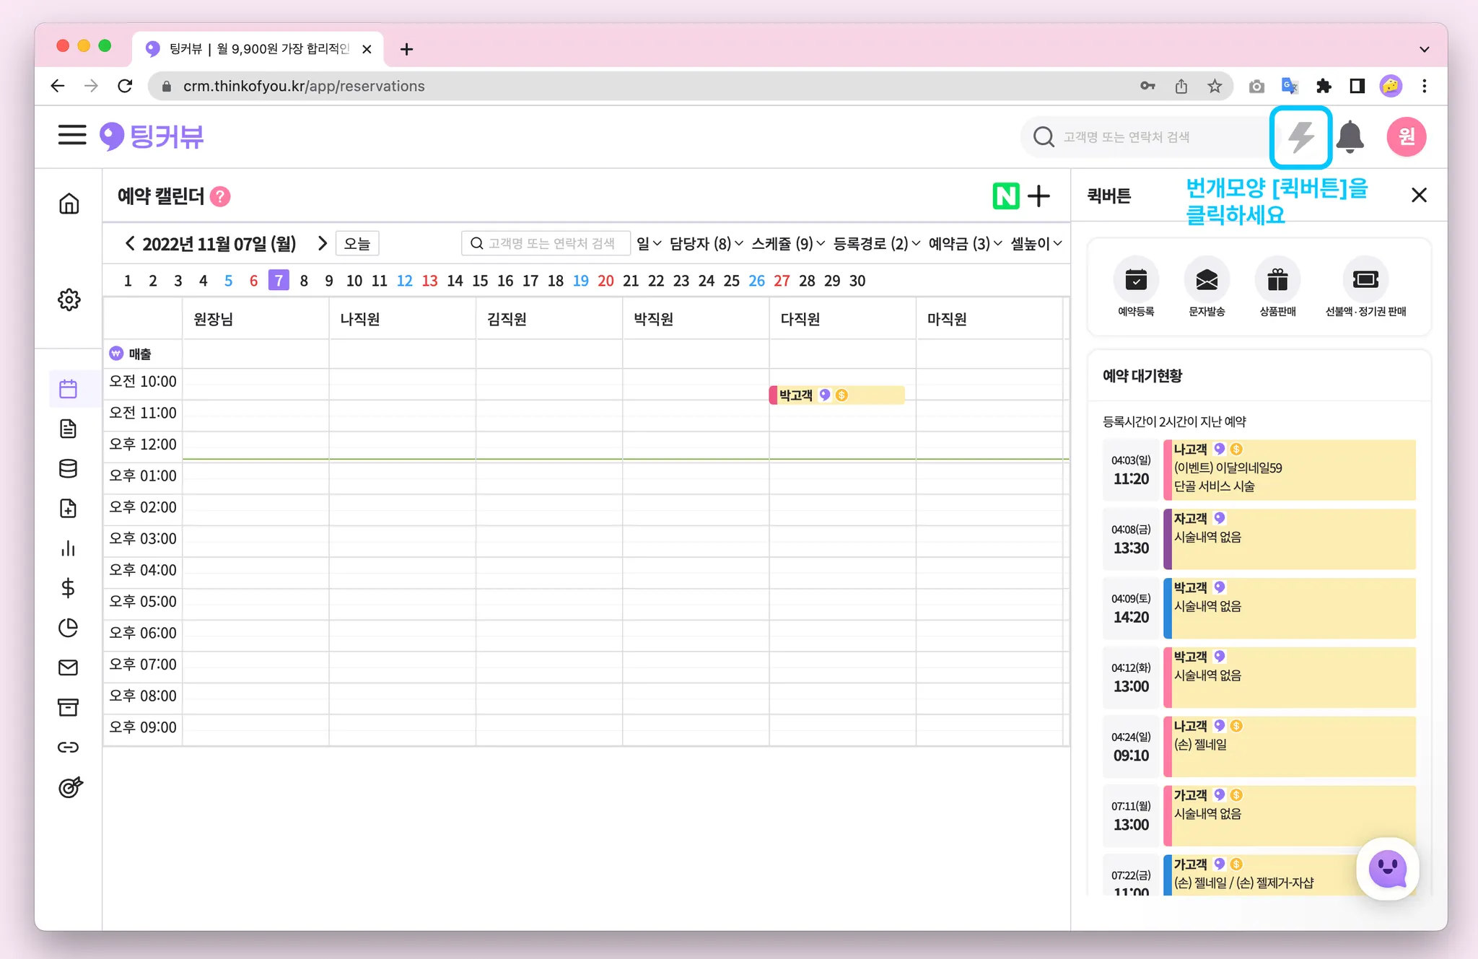Click 선불액·정기권 판매 ticket icon

1365,280
